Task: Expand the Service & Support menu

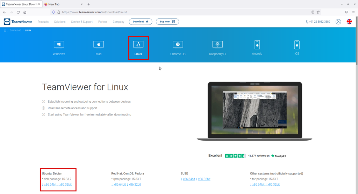Action: (x=82, y=22)
